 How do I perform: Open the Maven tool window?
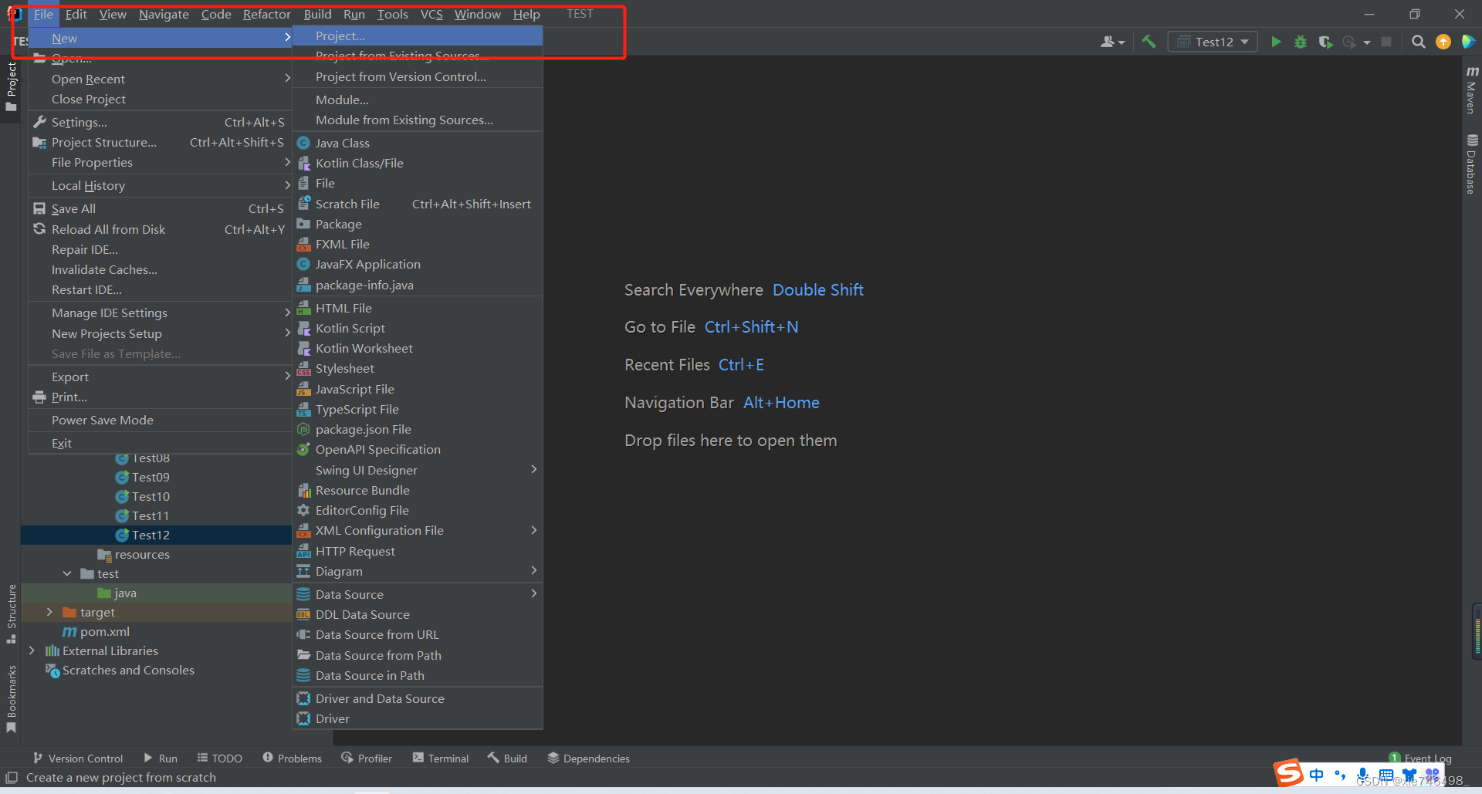coord(1470,91)
